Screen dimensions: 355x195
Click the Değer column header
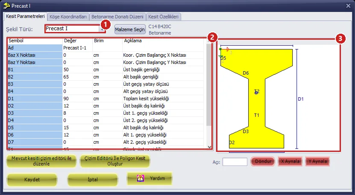click(77, 41)
